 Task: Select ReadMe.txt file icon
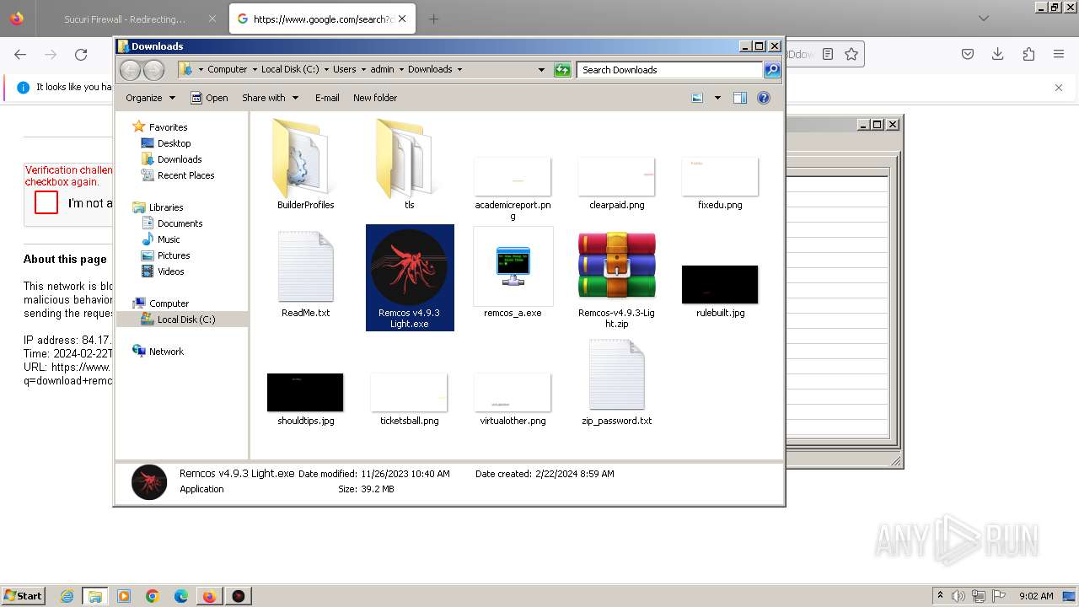click(x=305, y=266)
